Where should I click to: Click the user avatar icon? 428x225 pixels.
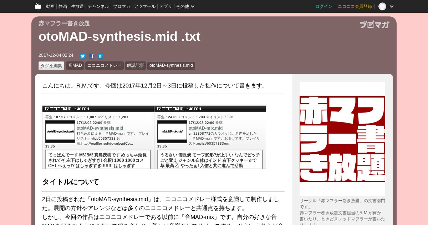[382, 6]
